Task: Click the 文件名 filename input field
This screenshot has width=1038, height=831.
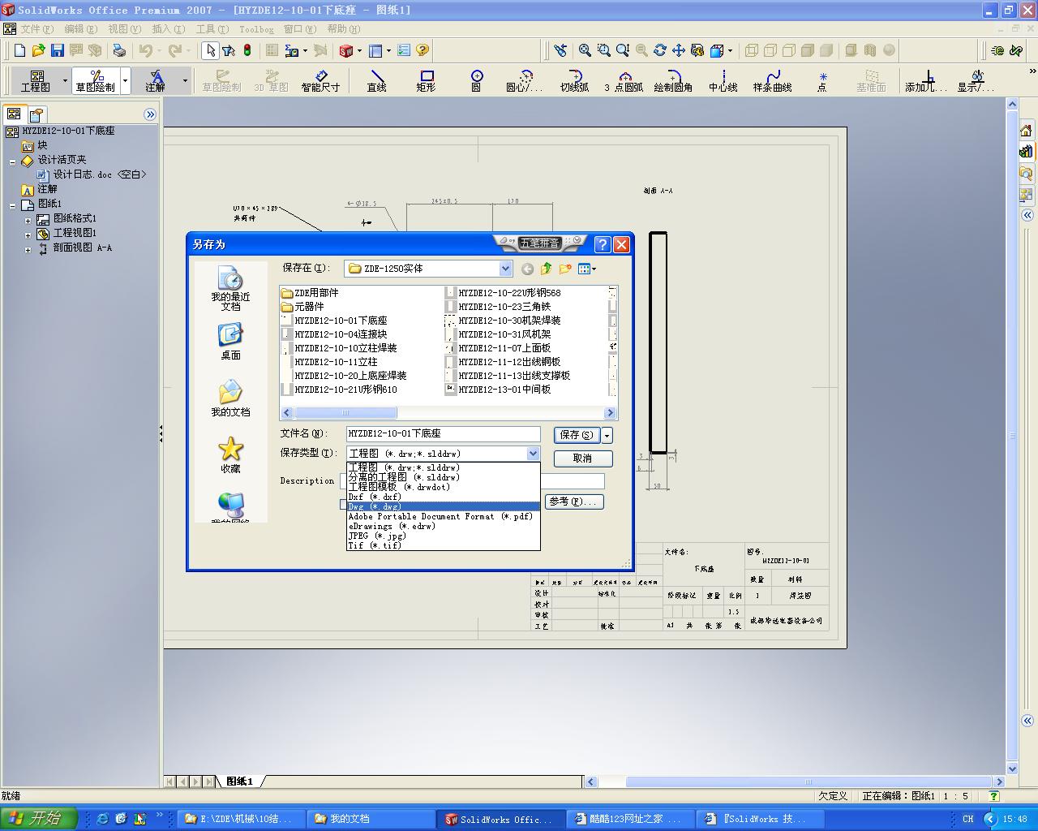Action: pyautogui.click(x=443, y=434)
